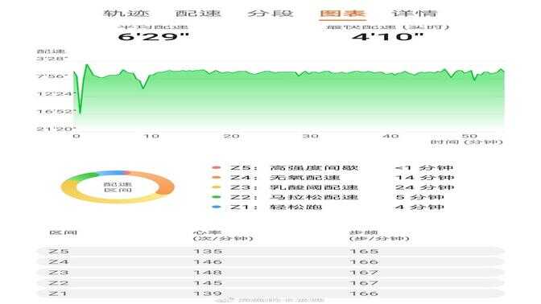
Task: Click the 心率 (次/分钟) column header
Action: point(223,236)
